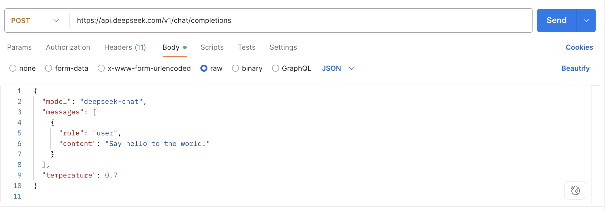Beautify the JSON body
The height and width of the screenshot is (210, 605).
click(575, 68)
